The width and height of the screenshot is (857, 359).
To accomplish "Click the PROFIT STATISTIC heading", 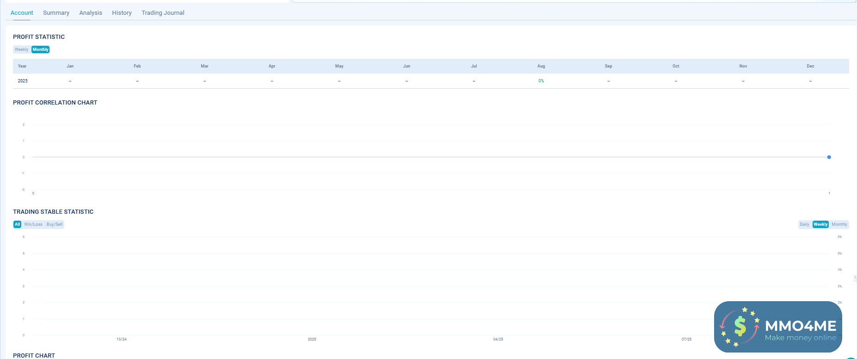I will [x=39, y=37].
